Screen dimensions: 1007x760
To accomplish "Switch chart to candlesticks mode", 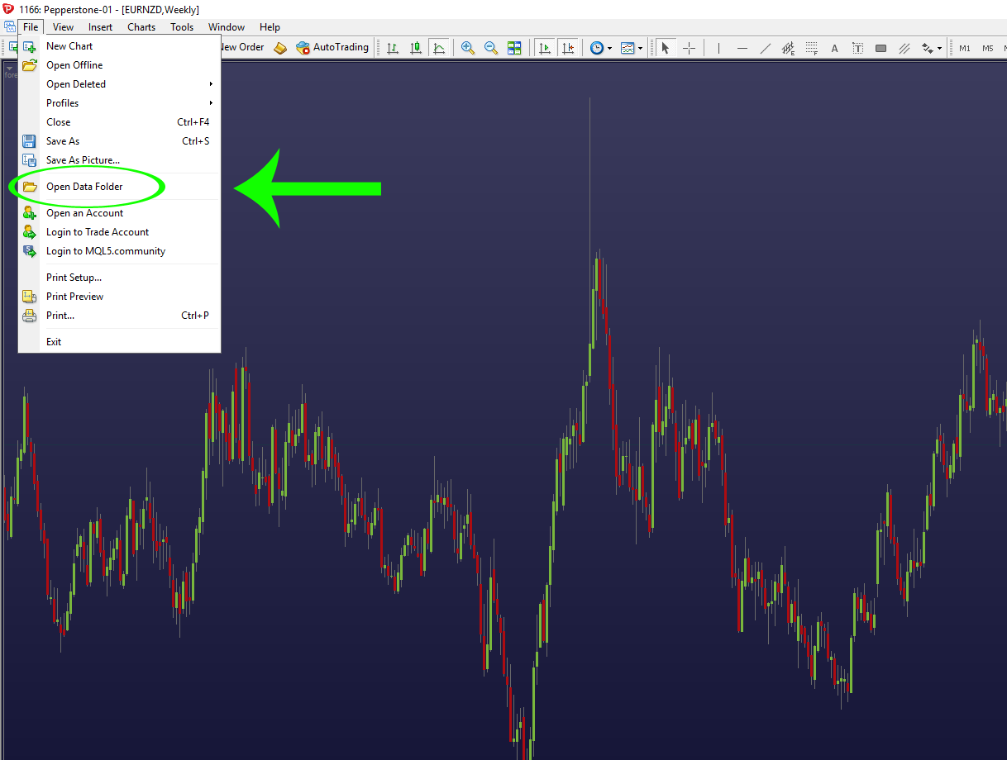I will (416, 48).
